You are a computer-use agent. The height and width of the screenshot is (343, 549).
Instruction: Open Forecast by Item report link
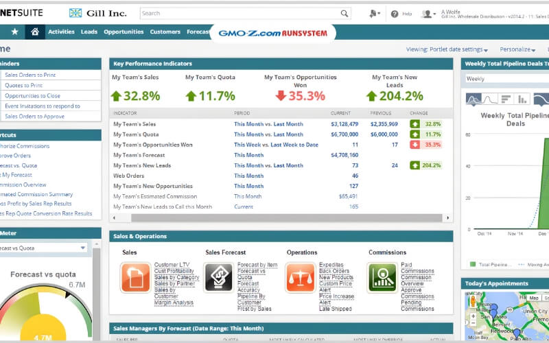coord(257,265)
